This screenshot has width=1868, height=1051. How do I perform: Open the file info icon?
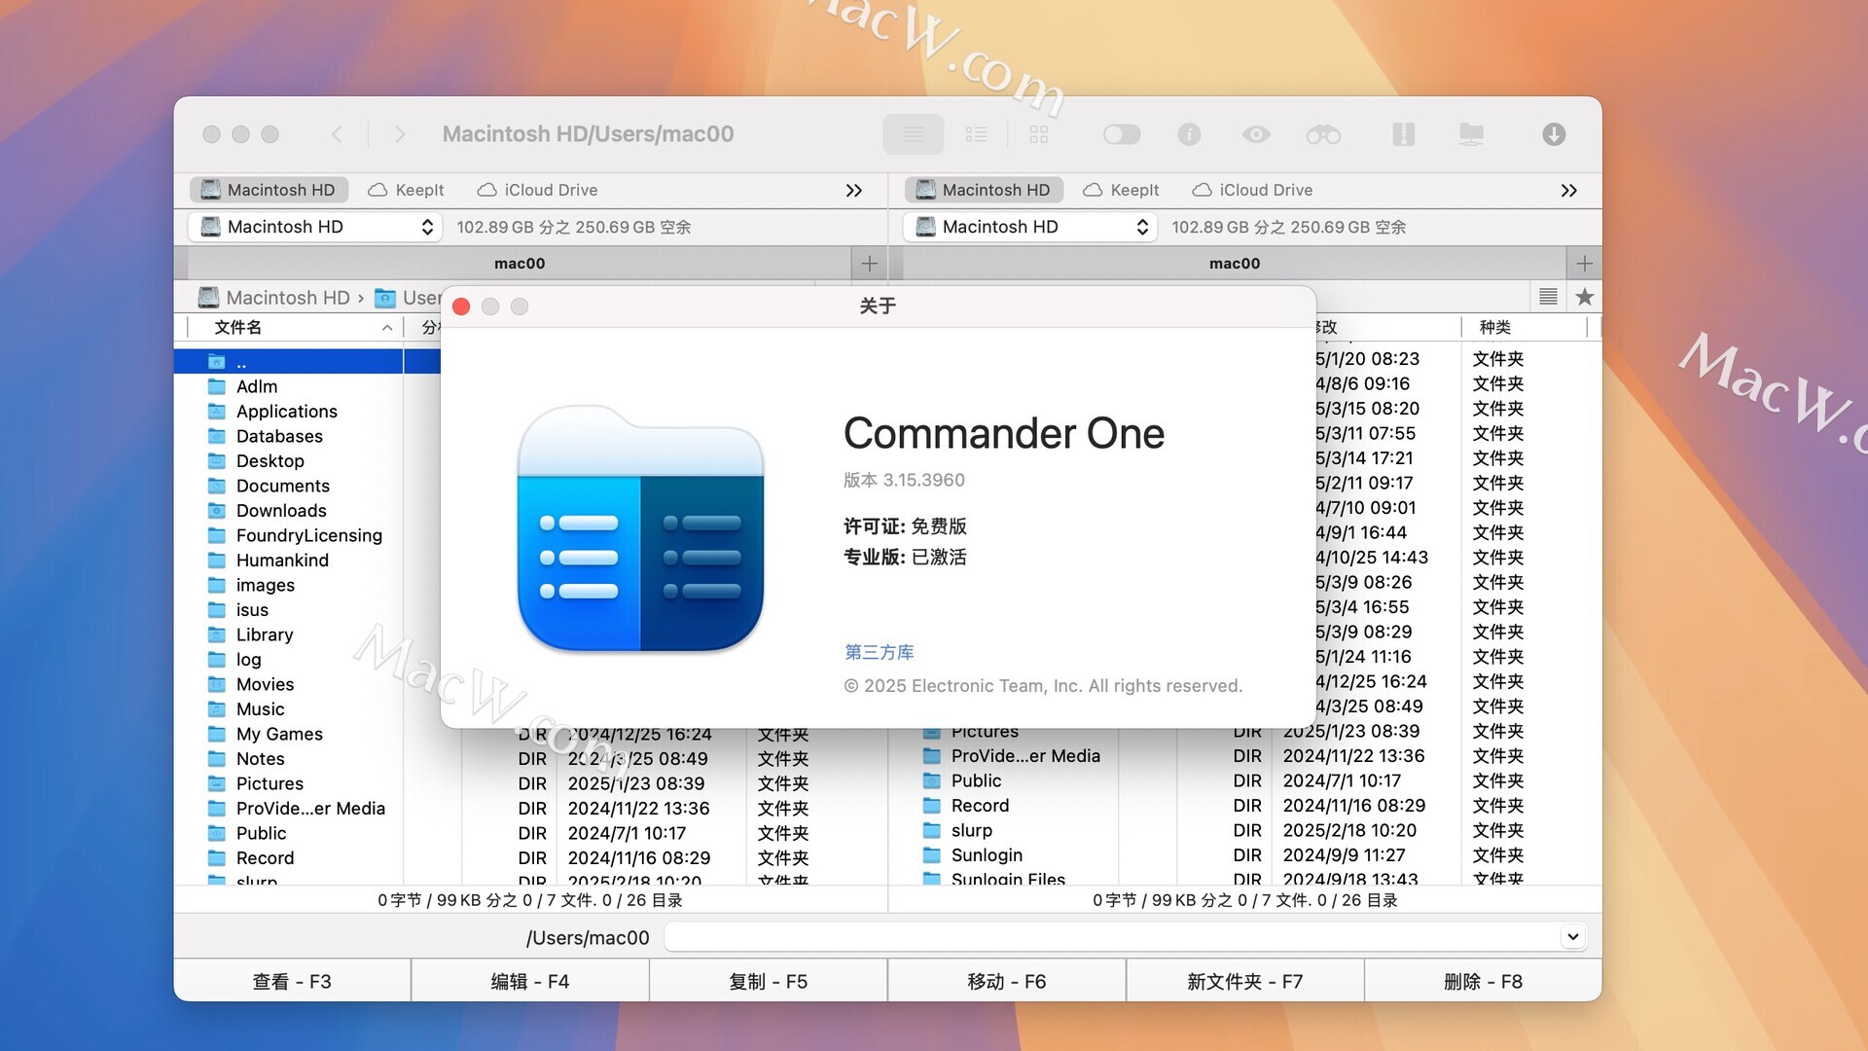pyautogui.click(x=1189, y=134)
